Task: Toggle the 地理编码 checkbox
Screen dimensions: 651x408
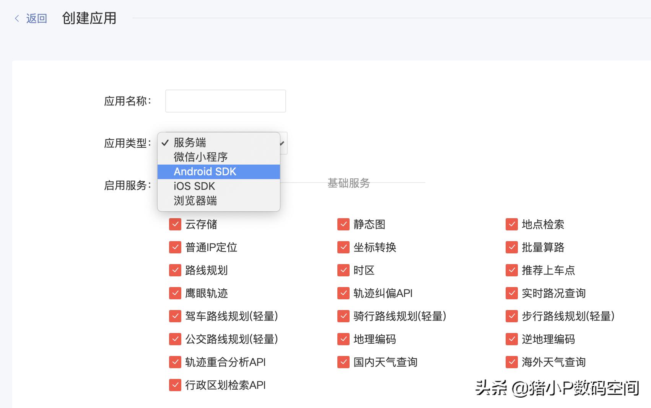Action: (x=343, y=339)
